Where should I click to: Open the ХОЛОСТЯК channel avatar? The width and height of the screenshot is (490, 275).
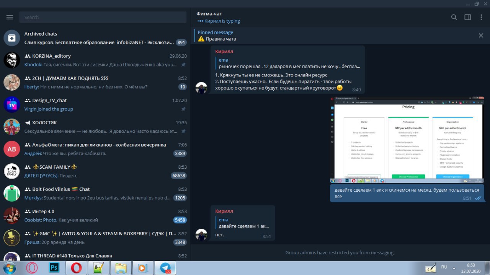point(12,127)
